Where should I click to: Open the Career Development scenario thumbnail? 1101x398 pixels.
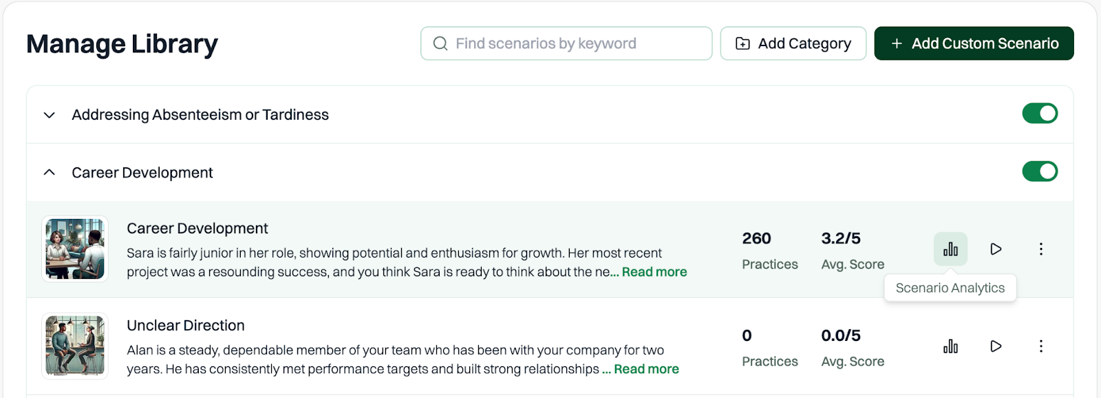pos(75,249)
